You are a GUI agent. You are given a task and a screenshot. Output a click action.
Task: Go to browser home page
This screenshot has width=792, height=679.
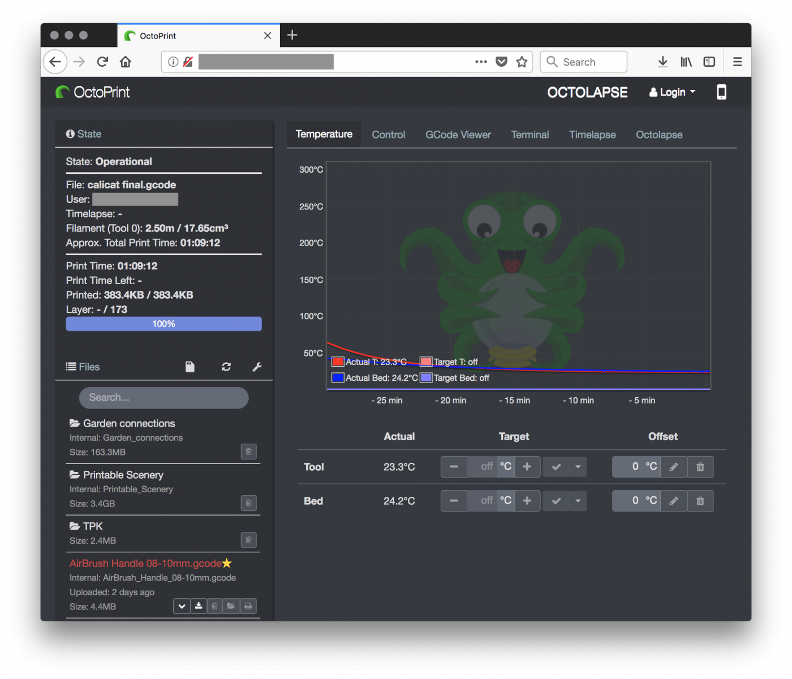tap(126, 62)
